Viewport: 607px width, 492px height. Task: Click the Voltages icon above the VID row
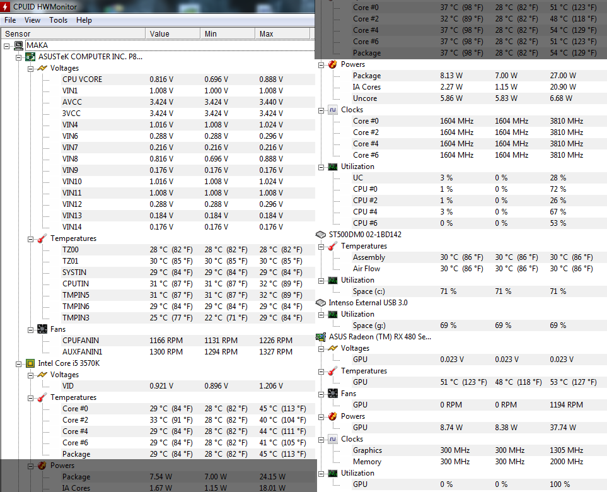42,375
